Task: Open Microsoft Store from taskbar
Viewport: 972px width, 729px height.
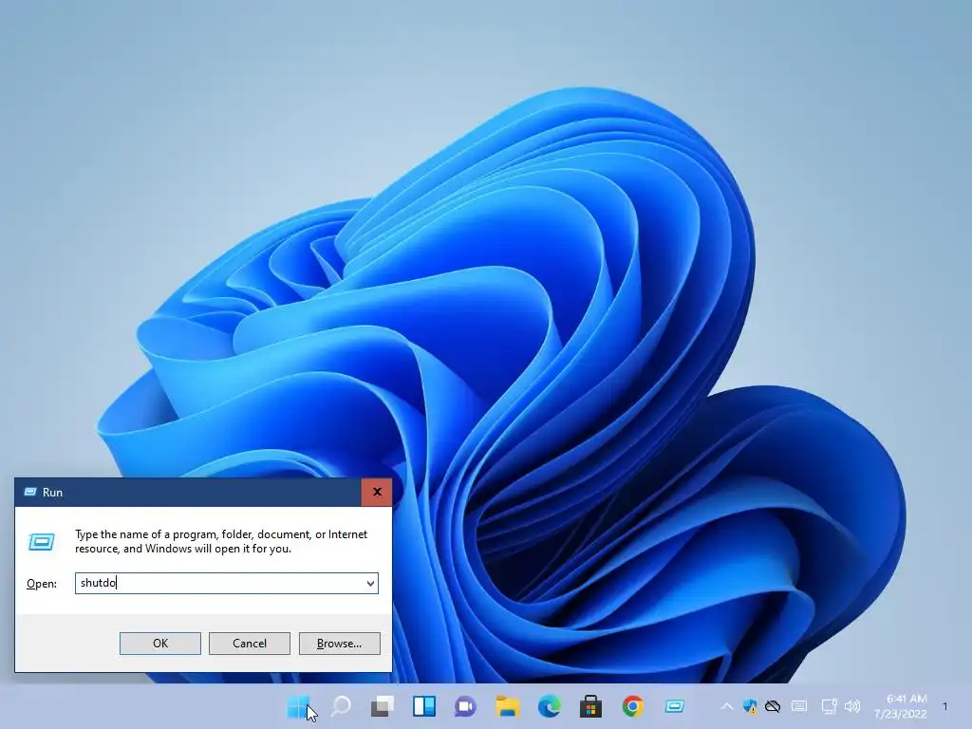Action: coord(590,706)
